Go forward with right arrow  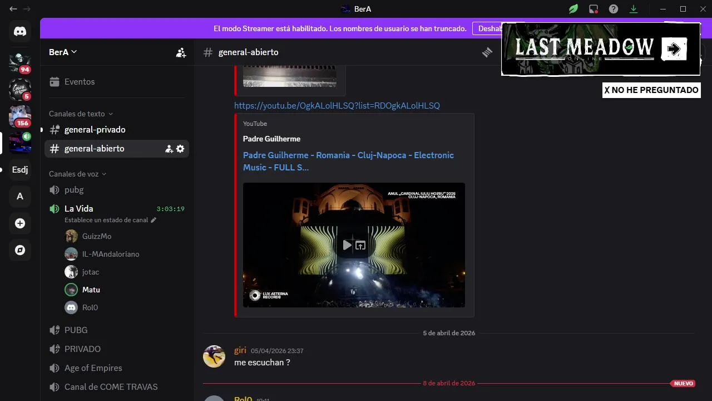click(27, 9)
